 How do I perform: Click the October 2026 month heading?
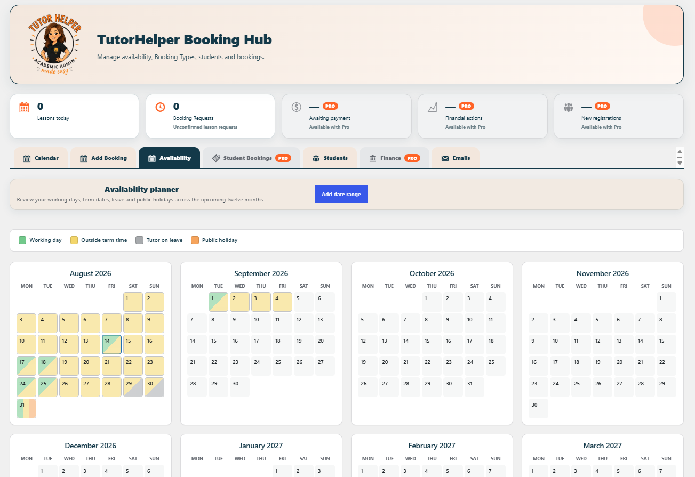tap(432, 274)
